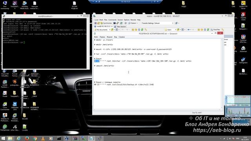Image resolution: width=251 pixels, height=141 pixels.
Task: Open the Mark menu in WinSCP
Action: 101,20
